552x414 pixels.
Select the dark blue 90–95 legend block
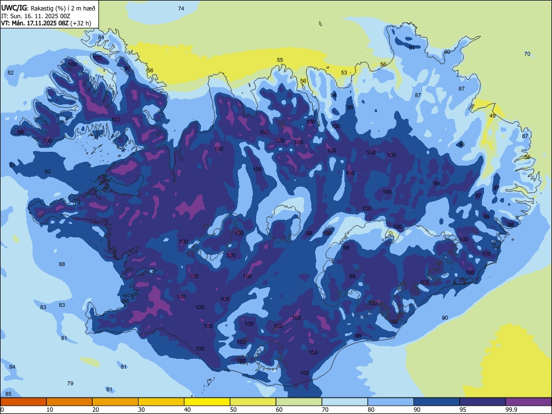[437, 402]
